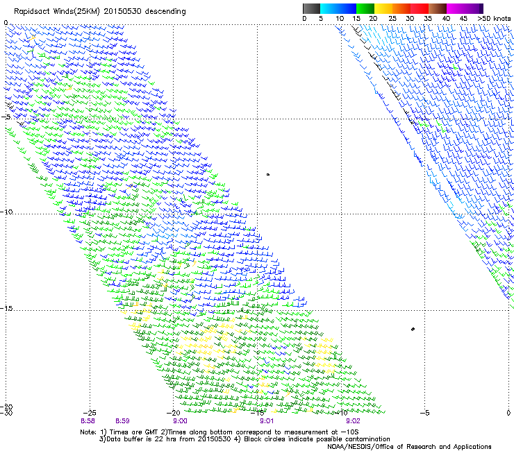Click the "9:01" time label
Viewport: 514px width, 451px height.
pyautogui.click(x=267, y=421)
